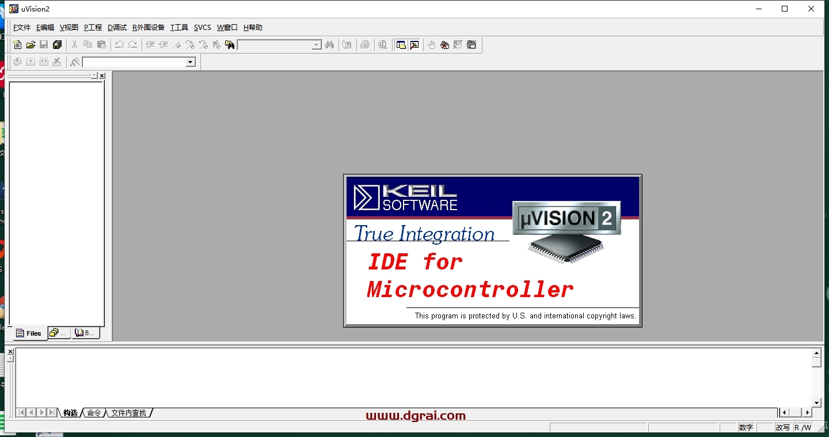The width and height of the screenshot is (829, 437).
Task: Click previous output tab arrow
Action: click(32, 413)
